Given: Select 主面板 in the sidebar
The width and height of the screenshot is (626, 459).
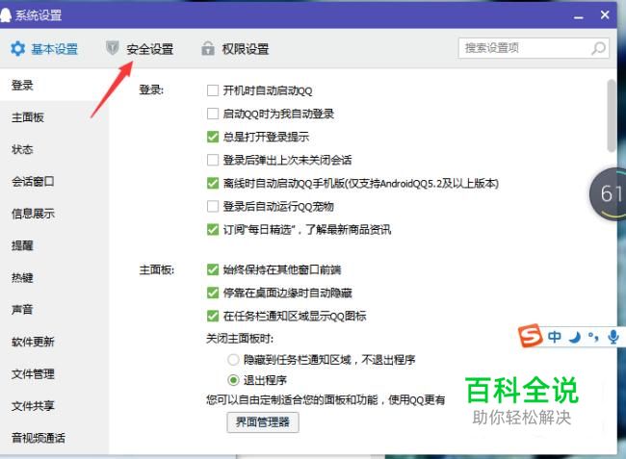Looking at the screenshot, I should pyautogui.click(x=54, y=117).
